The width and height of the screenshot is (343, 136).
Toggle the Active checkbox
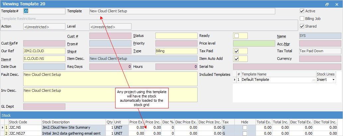click(x=302, y=11)
